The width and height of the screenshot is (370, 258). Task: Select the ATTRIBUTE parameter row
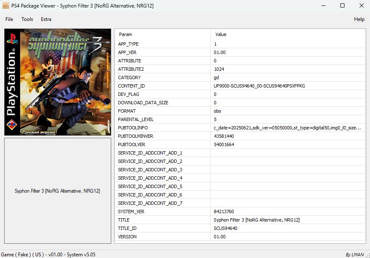[x=240, y=61]
